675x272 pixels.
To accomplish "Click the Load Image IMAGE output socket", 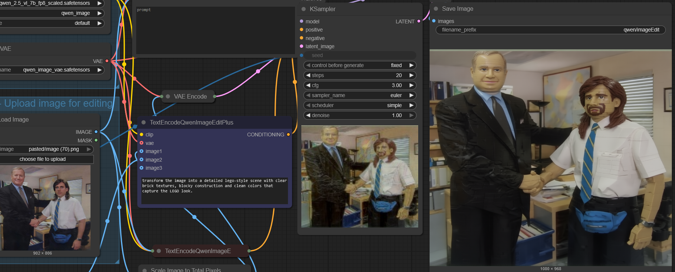I will (96, 132).
